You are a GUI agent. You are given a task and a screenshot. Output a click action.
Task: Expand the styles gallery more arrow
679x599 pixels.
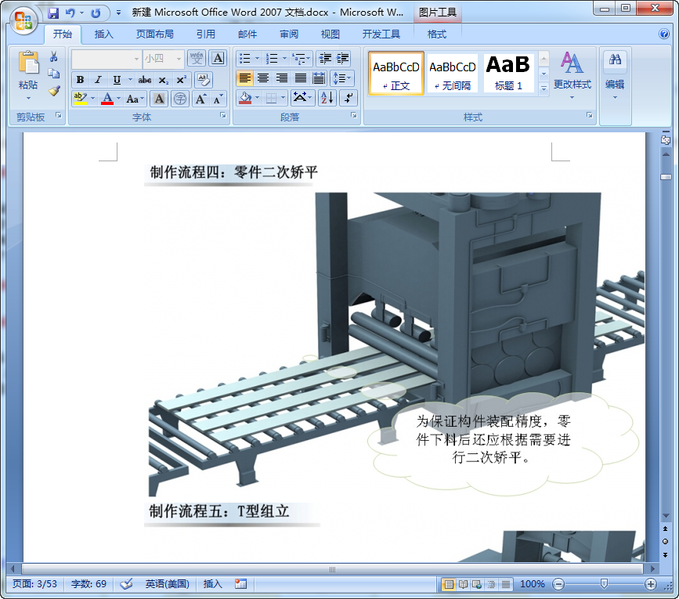pos(544,88)
